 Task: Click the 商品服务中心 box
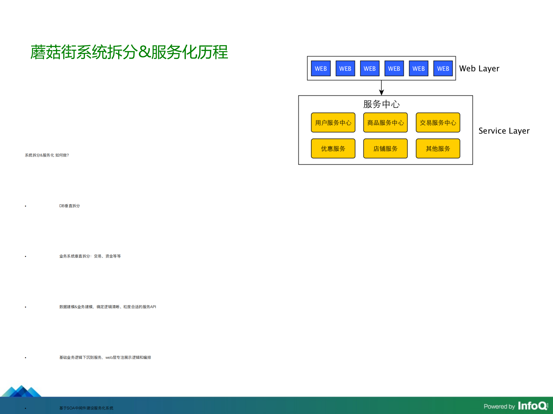[x=385, y=122]
